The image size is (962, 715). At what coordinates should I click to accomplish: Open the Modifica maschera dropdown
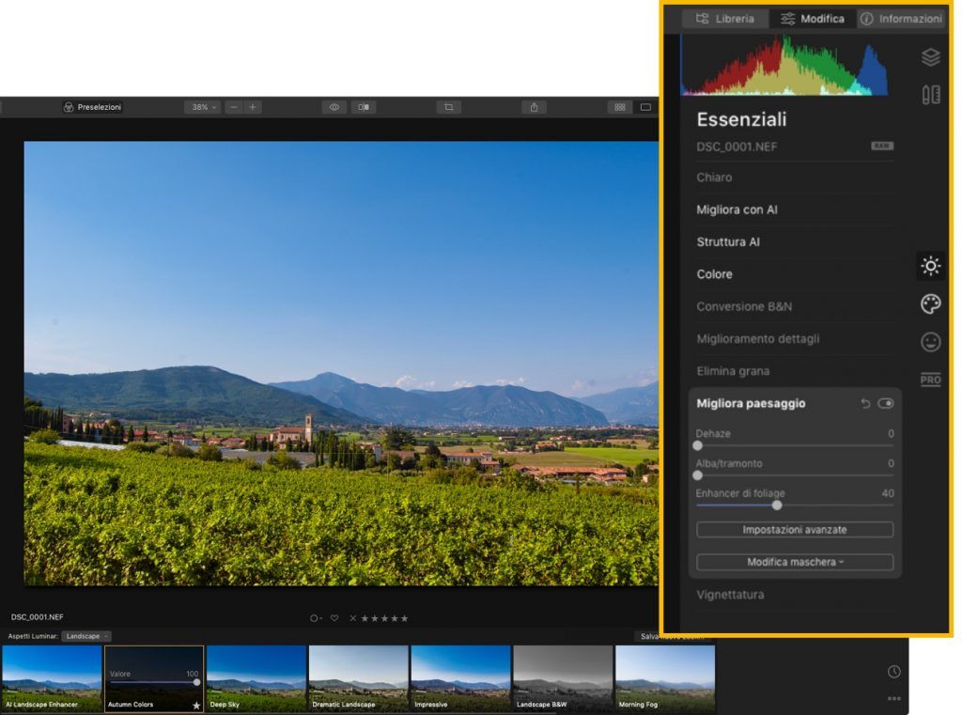pos(795,562)
